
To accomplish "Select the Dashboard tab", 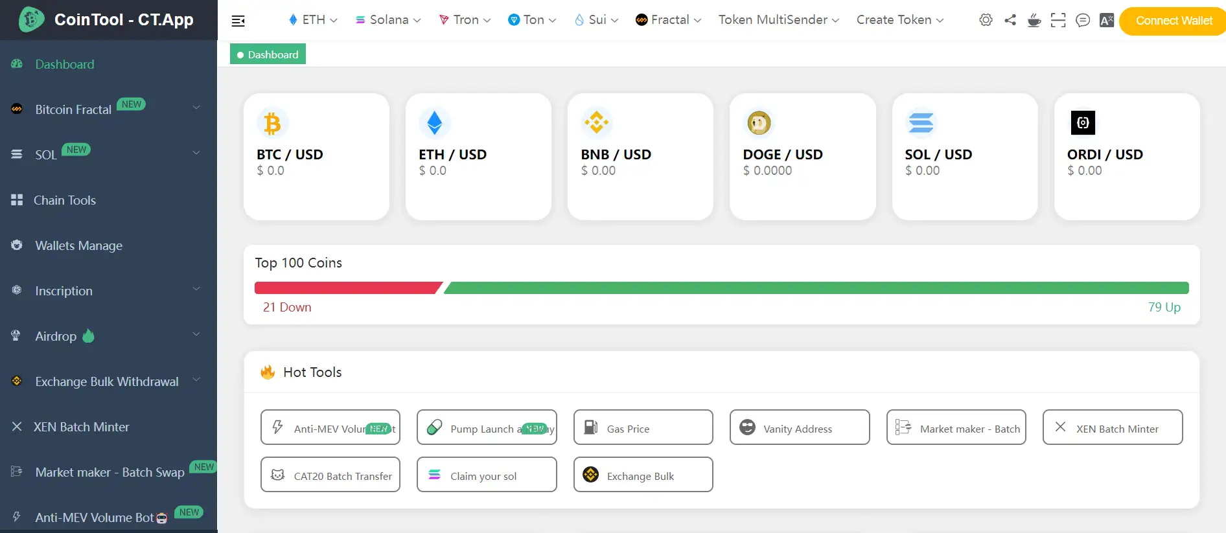I will pyautogui.click(x=268, y=54).
